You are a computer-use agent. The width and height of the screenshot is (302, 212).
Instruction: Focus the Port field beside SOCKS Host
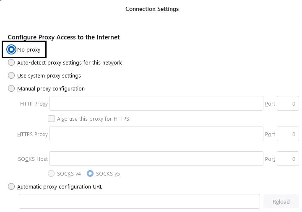click(x=288, y=159)
